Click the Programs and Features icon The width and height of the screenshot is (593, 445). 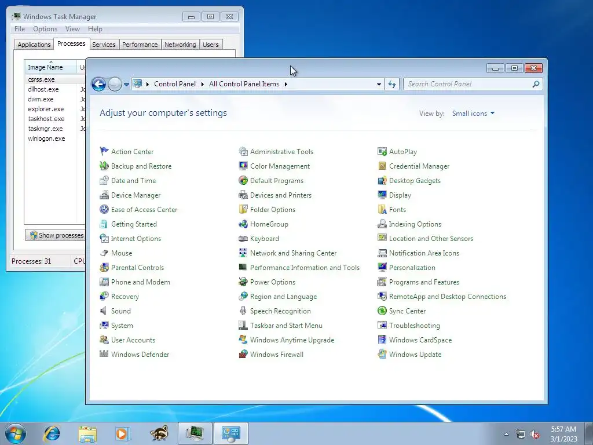click(x=382, y=282)
